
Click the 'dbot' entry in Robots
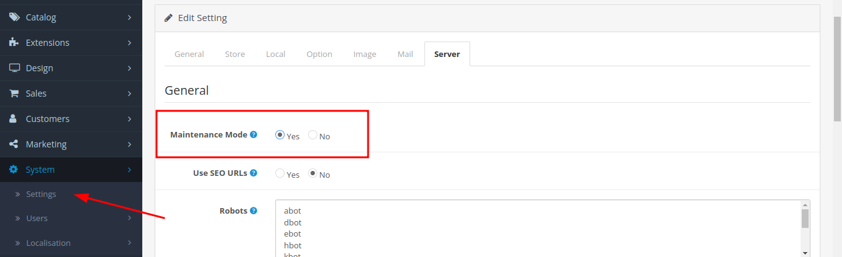(293, 222)
